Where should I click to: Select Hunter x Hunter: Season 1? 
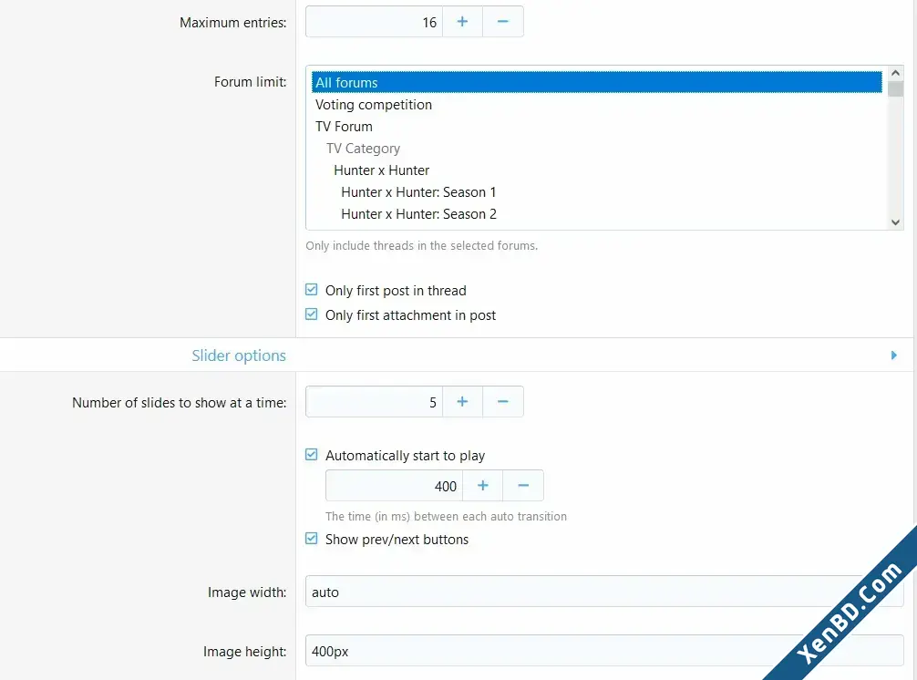596,192
